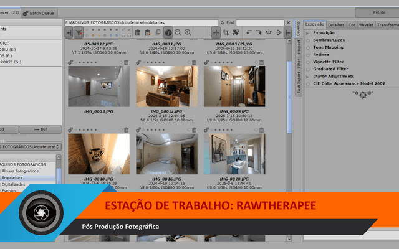Viewport: 399px width, 249px height.
Task: Clear Find box using the X icon
Action: 288,22
